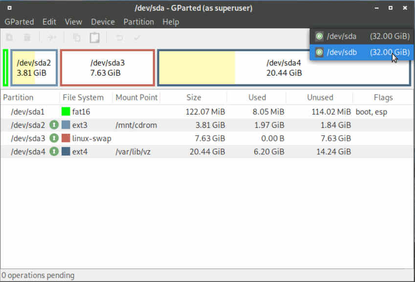Select the /dev/sda3 block in the disk map

(x=108, y=68)
